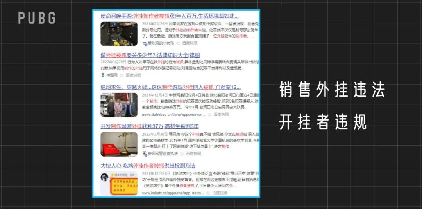The width and height of the screenshot is (422, 209).
Task: Click the caption text 开挂者违规
Action: click(323, 123)
